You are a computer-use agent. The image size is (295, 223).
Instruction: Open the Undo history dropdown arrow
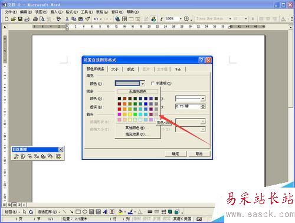(x=101, y=19)
